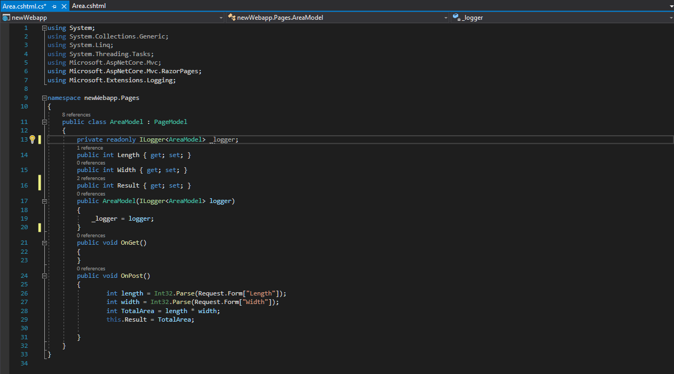Image resolution: width=674 pixels, height=374 pixels.
Task: Collapse the AreaModel class block
Action: (x=44, y=122)
